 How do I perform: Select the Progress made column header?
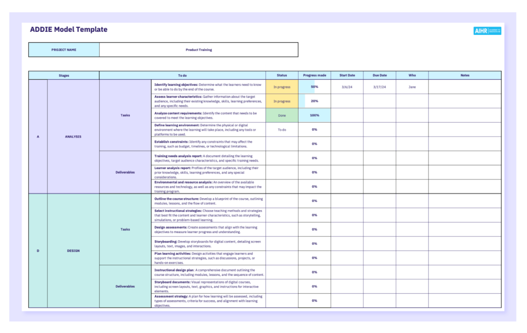click(x=314, y=75)
